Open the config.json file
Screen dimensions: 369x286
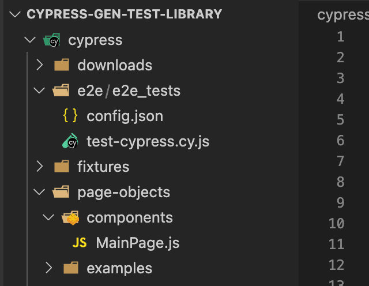(x=125, y=116)
